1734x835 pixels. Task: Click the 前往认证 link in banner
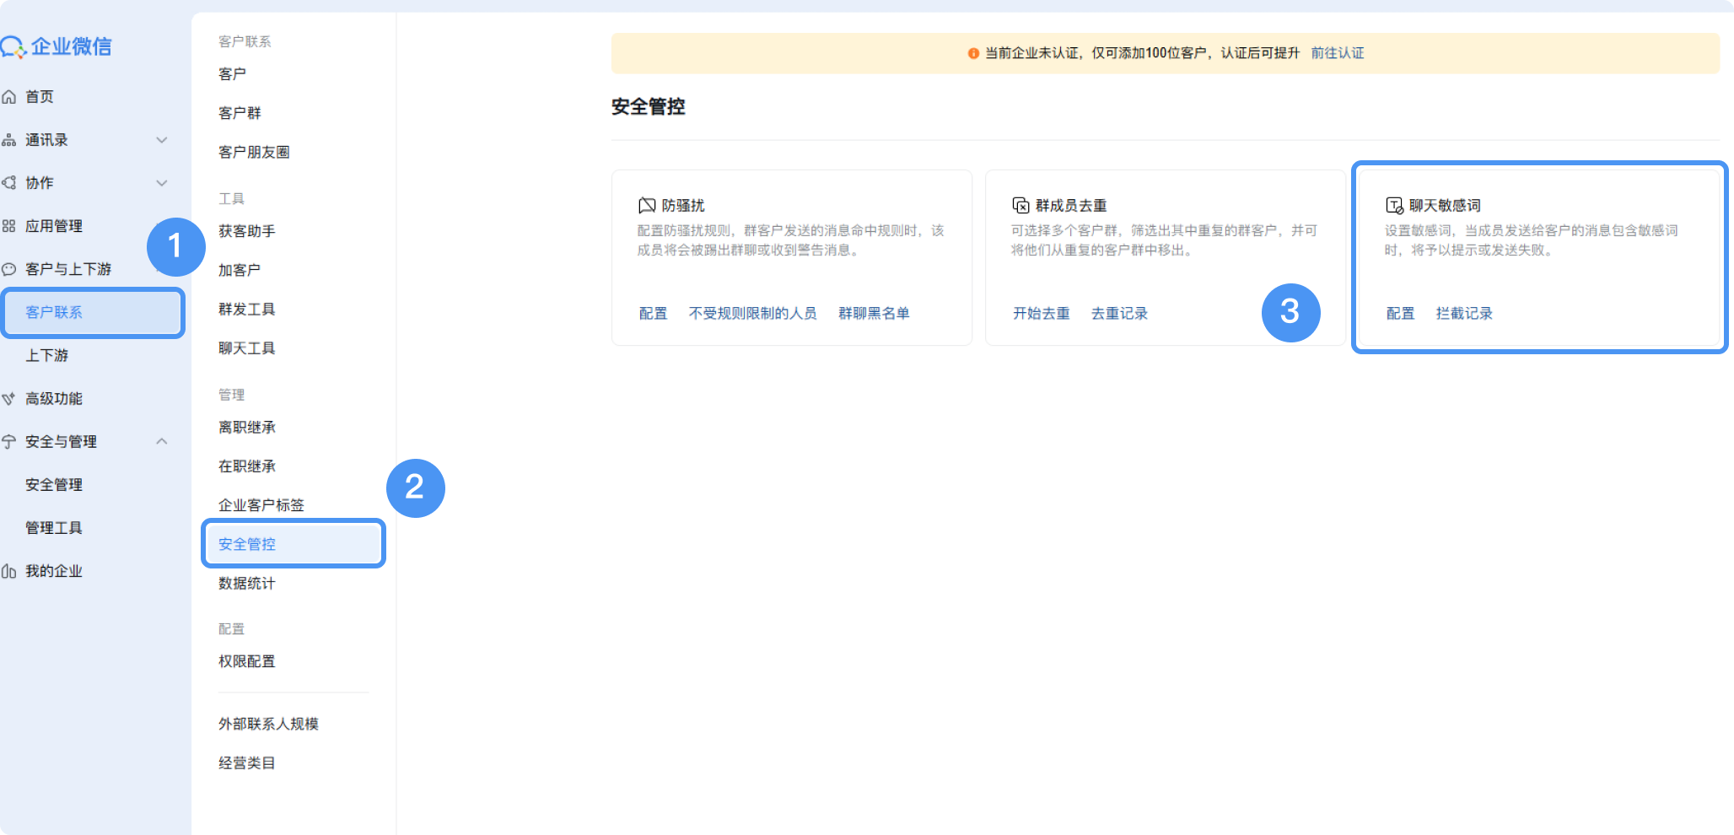[1338, 53]
